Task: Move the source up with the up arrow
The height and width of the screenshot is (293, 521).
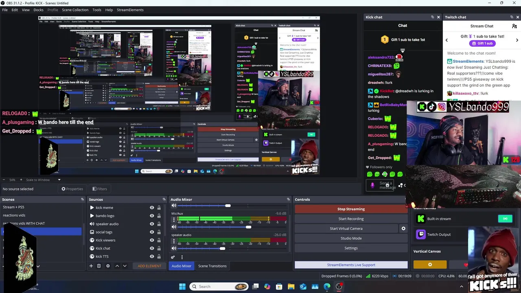Action: click(117, 266)
